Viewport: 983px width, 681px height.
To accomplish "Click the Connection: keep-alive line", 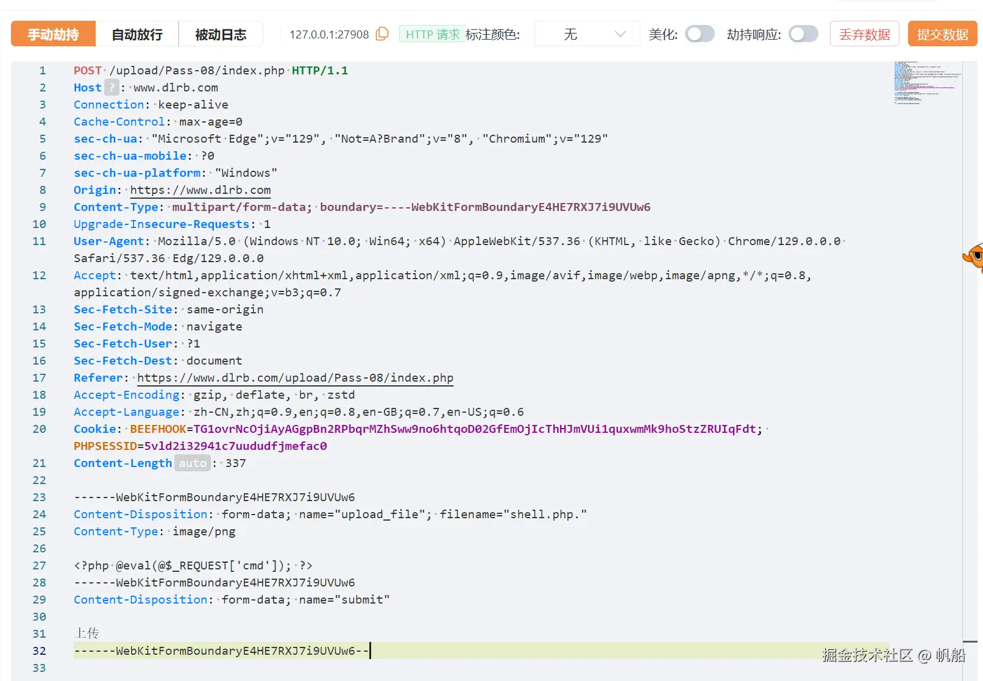I will point(151,104).
